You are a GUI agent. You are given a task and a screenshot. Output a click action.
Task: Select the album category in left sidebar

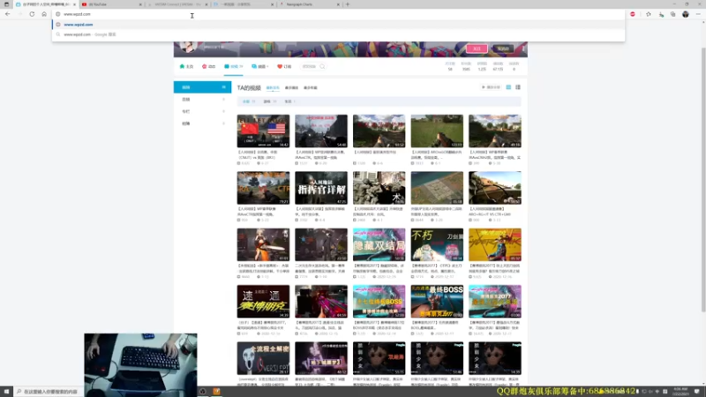pyautogui.click(x=203, y=124)
